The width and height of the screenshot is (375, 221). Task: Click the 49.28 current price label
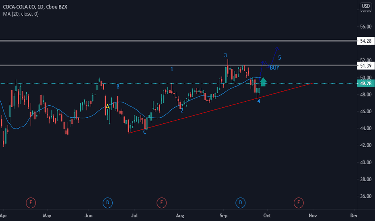click(x=366, y=84)
